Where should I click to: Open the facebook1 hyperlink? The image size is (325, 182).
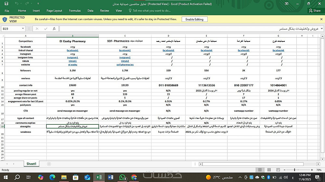pos(72,51)
